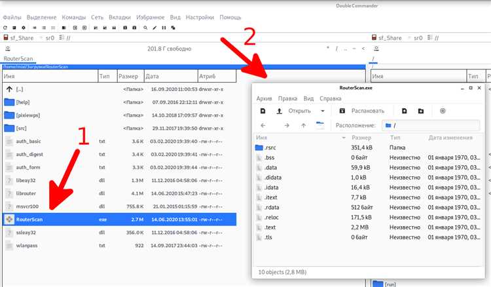Click the greyed stop icon in archive toolbar
The height and width of the screenshot is (287, 491).
click(443, 111)
